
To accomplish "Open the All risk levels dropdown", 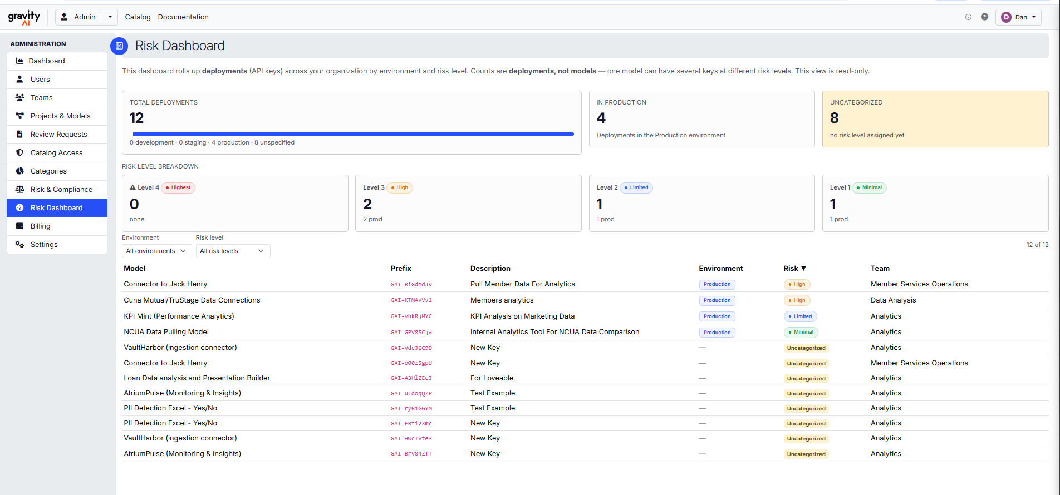I will (x=233, y=251).
